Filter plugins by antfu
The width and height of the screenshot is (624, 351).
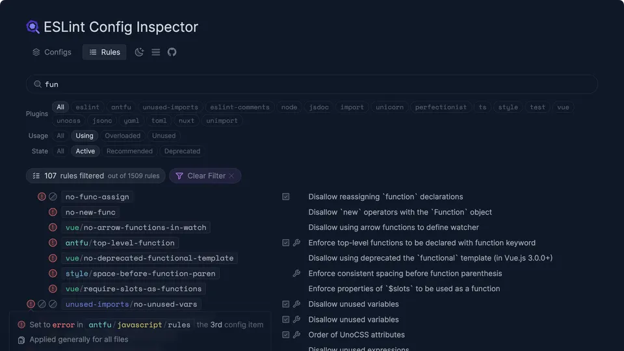[121, 107]
